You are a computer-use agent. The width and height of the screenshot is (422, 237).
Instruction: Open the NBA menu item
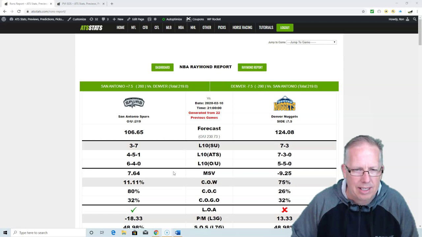(181, 28)
